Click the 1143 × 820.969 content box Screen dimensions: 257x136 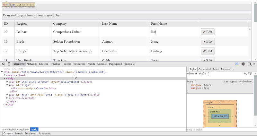point(220,116)
